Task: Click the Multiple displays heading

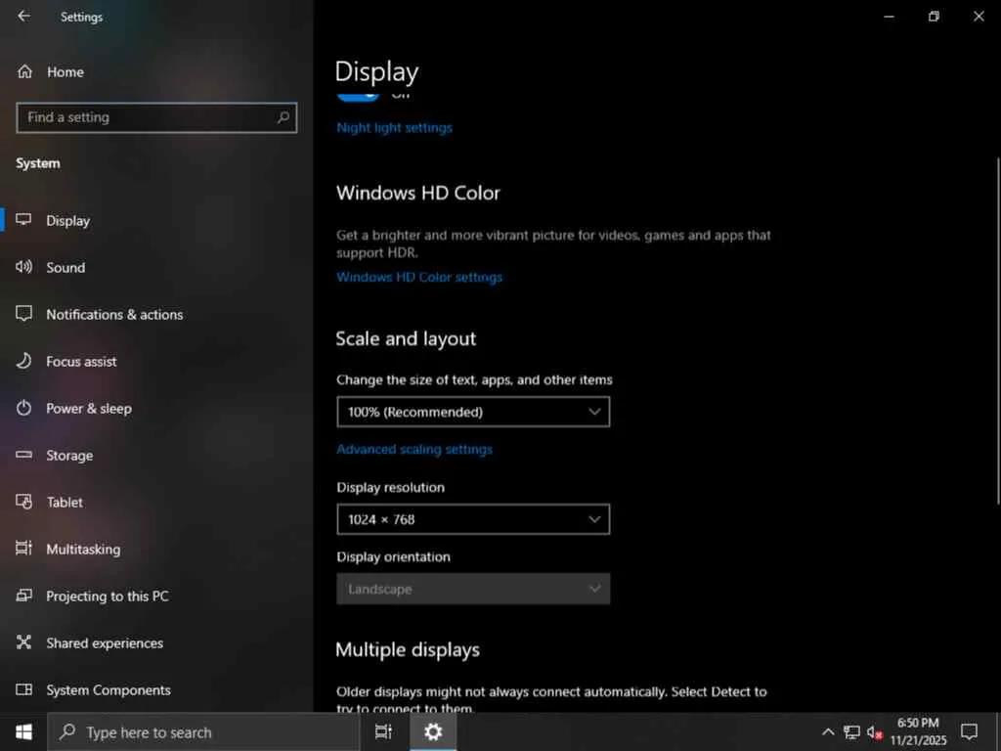Action: tap(408, 649)
